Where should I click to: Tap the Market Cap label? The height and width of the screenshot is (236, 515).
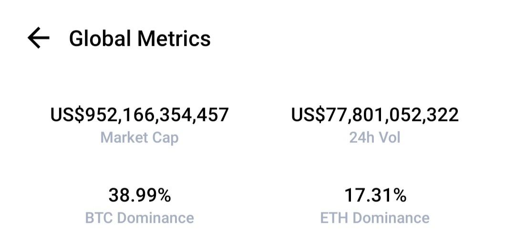tap(140, 138)
